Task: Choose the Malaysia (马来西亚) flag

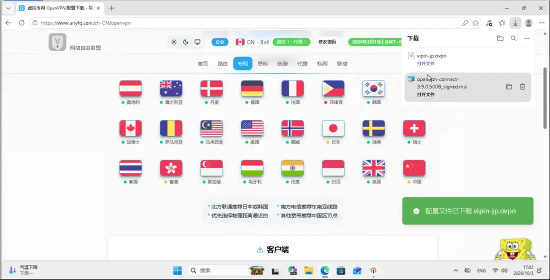Action: (211, 128)
